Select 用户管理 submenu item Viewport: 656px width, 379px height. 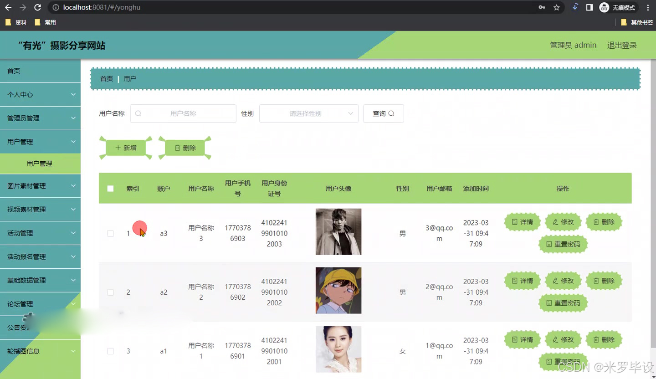coord(40,164)
